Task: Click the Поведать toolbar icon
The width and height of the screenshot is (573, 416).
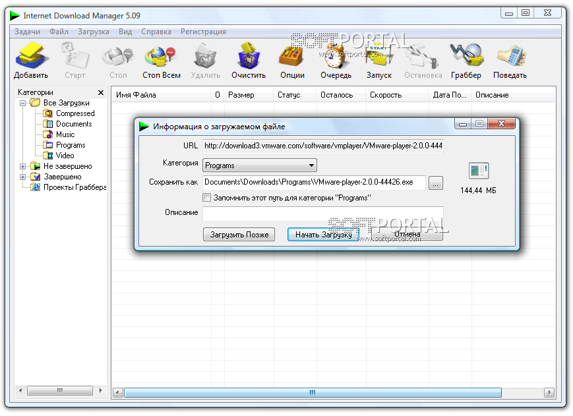Action: point(511,56)
